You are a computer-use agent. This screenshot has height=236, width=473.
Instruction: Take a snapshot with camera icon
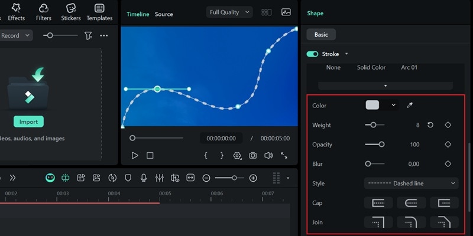click(x=253, y=155)
